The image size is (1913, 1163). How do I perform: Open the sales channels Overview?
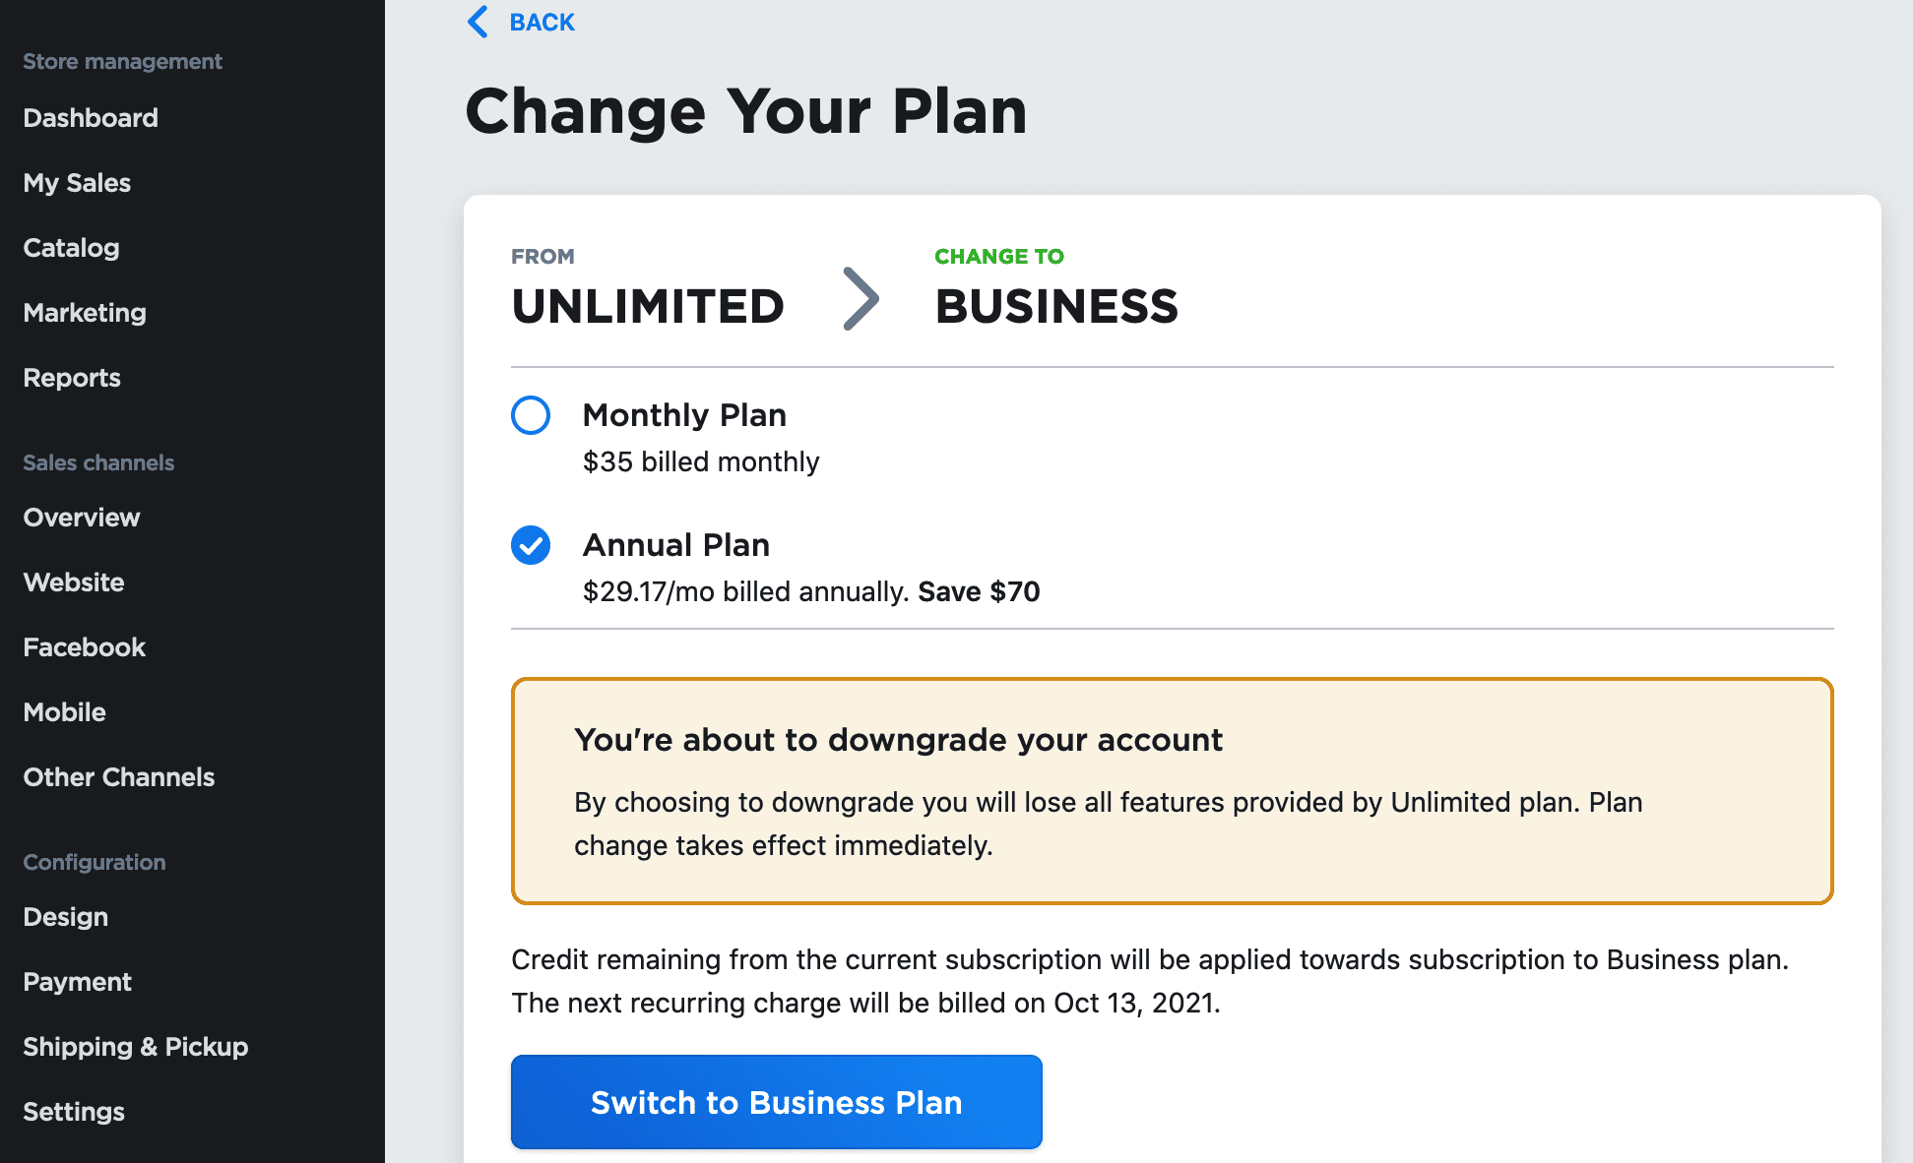tap(81, 517)
